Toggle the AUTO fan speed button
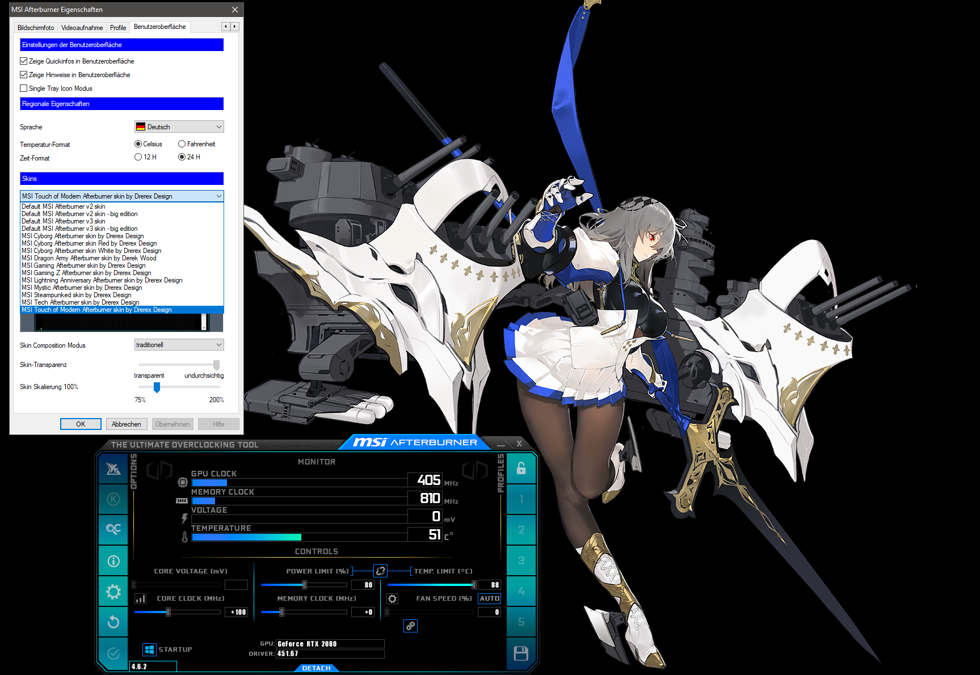980x675 pixels. click(x=489, y=598)
